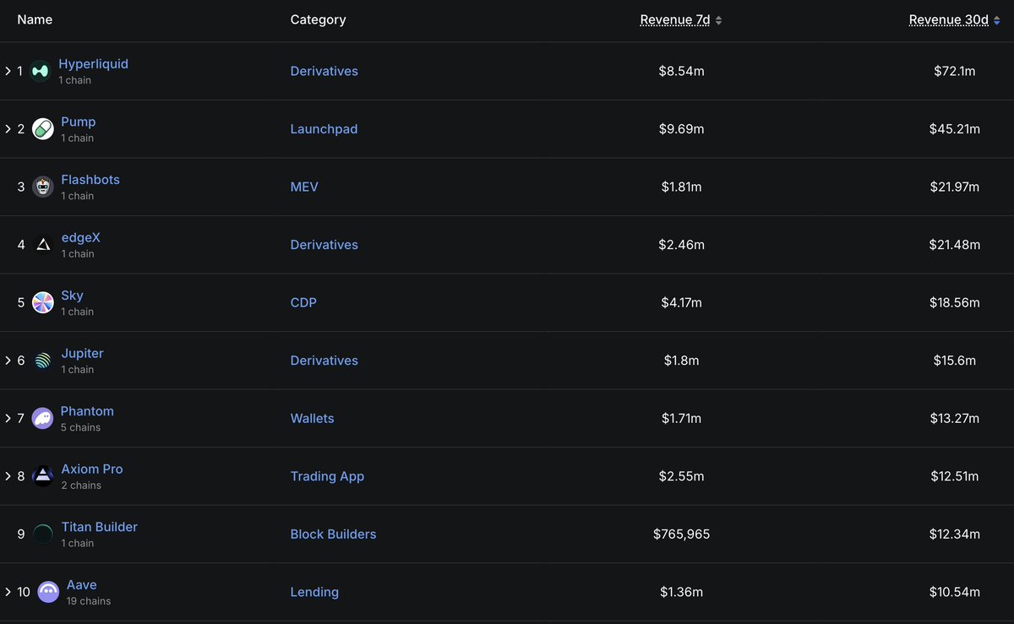Expand the Phantom row chevron
Screen dimensions: 1014x624
(8, 419)
